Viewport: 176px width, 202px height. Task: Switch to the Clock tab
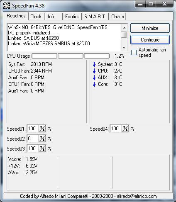(36, 17)
